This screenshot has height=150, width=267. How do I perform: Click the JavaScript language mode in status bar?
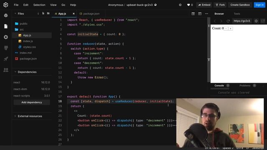tap(258, 148)
